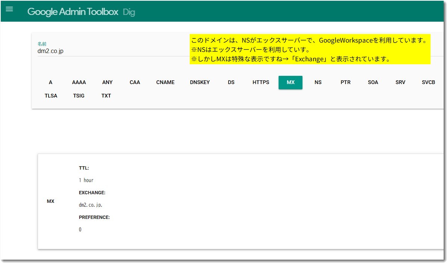This screenshot has height=263, width=447.
Task: Select the A record type
Action: [x=50, y=82]
